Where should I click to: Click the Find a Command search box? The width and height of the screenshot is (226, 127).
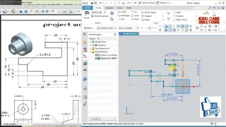(x=202, y=8)
